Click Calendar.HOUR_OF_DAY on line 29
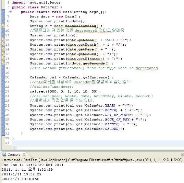 click(108, 120)
